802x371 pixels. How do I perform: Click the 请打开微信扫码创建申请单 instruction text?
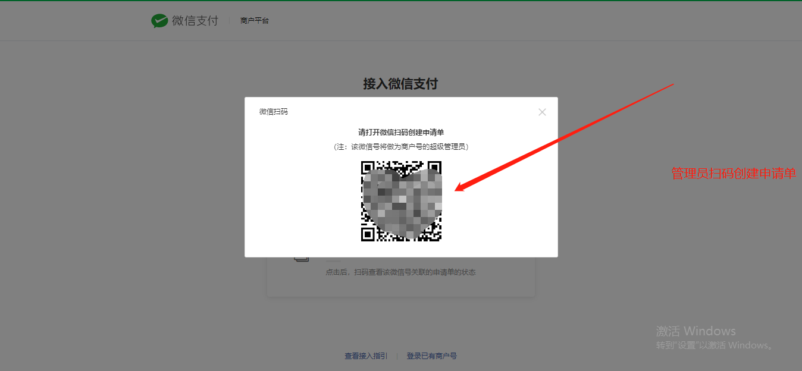coord(401,133)
